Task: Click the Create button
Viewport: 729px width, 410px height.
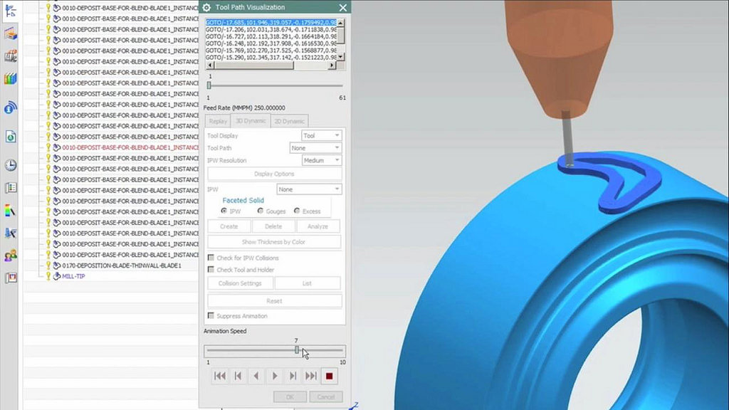Action: pyautogui.click(x=229, y=226)
